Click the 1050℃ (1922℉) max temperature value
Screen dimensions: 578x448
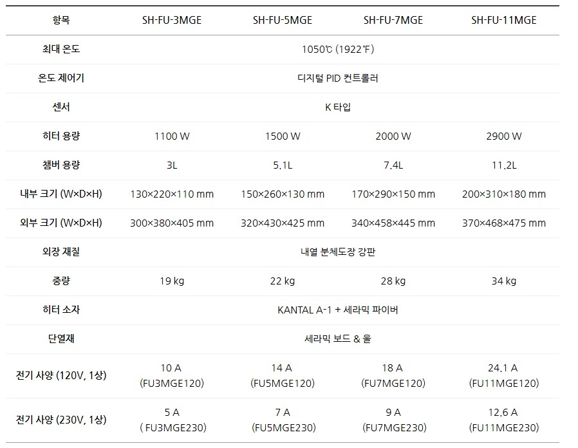337,49
